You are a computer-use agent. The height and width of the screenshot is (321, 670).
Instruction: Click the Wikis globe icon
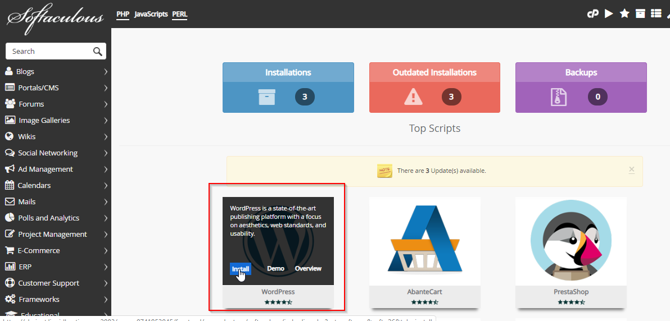[9, 136]
